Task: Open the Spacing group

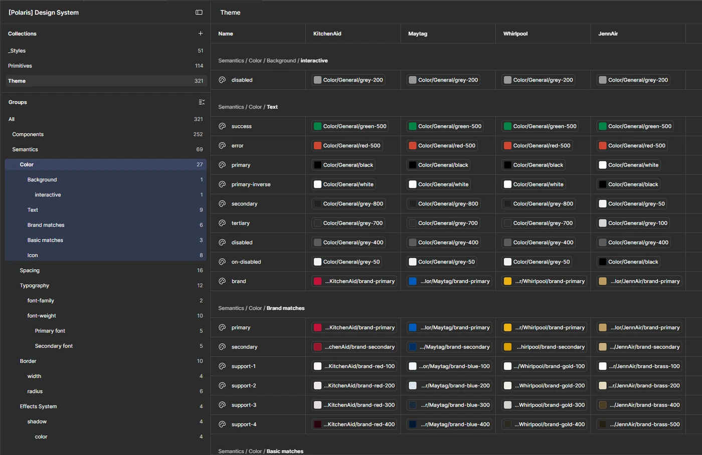Action: coord(106,270)
